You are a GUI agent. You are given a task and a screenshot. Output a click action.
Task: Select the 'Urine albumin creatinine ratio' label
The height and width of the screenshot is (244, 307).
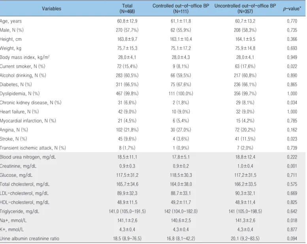30,239
